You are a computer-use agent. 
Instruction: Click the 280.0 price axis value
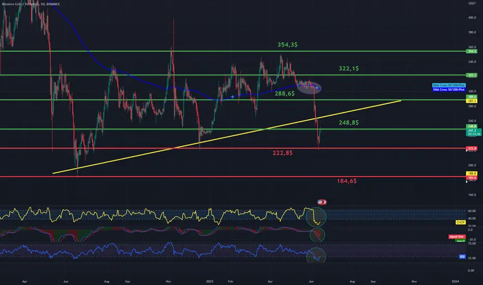472,106
